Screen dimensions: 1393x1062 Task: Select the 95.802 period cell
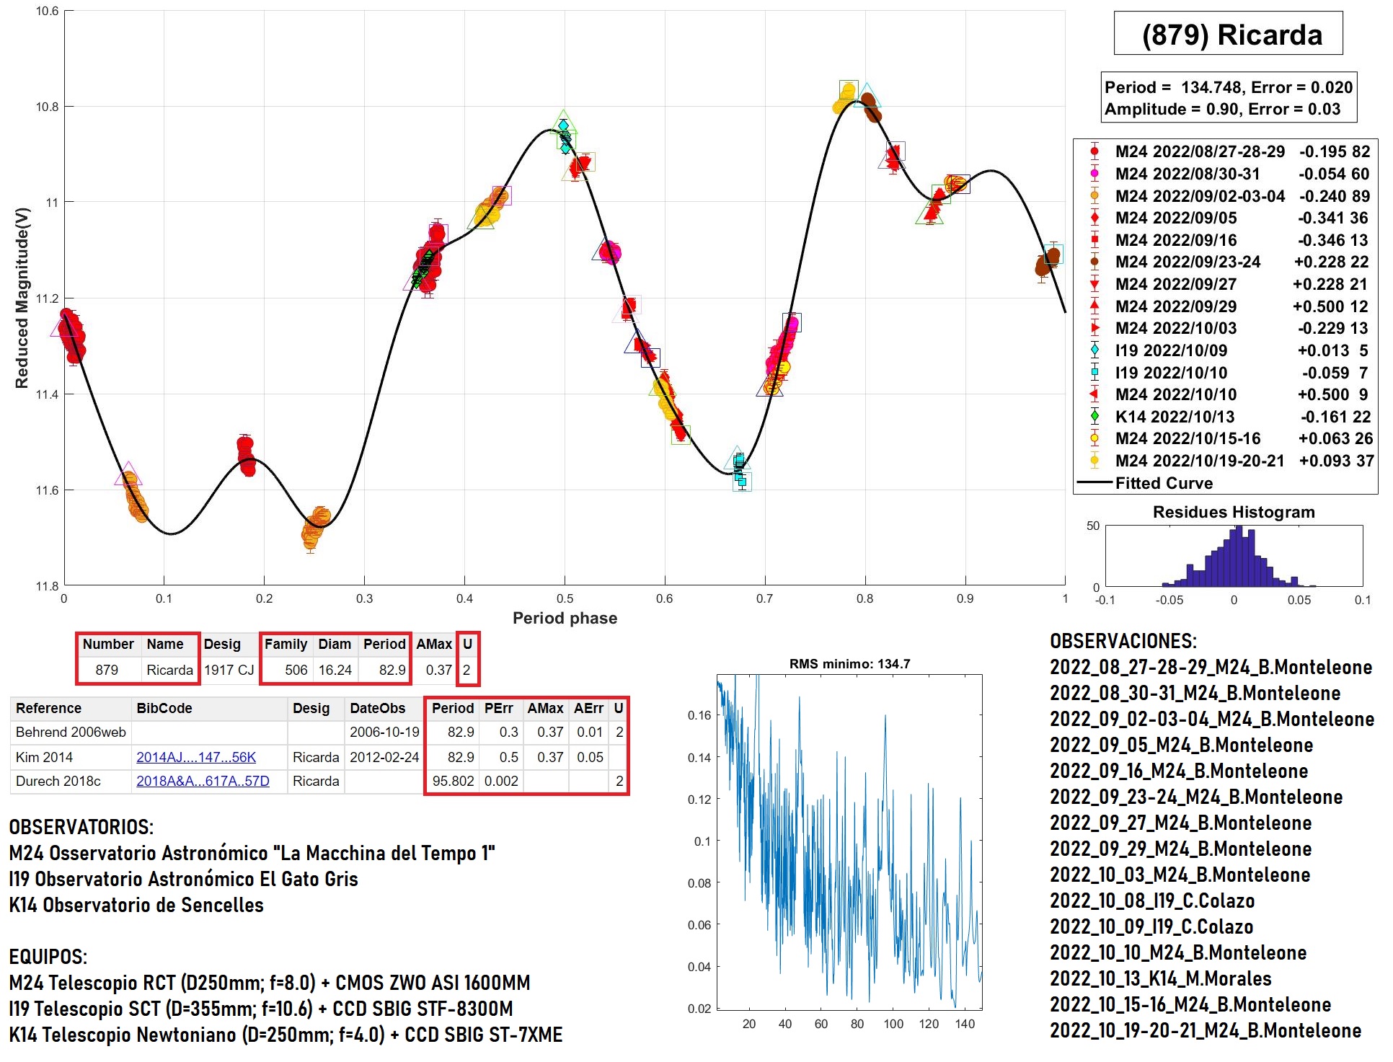click(453, 781)
